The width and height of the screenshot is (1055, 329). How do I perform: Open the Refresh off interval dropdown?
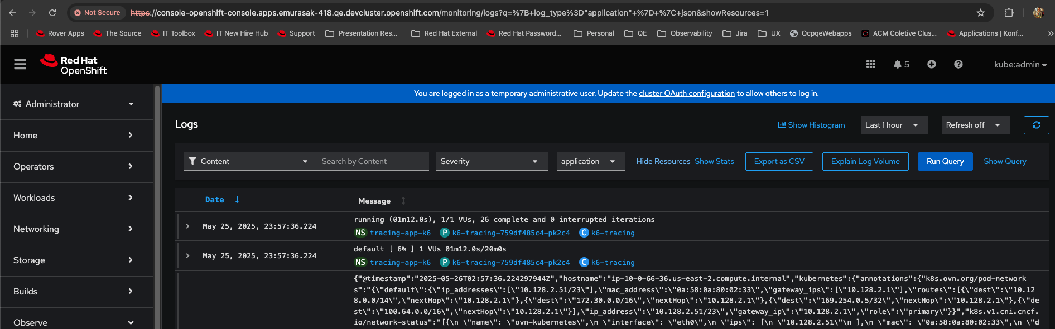click(x=975, y=125)
